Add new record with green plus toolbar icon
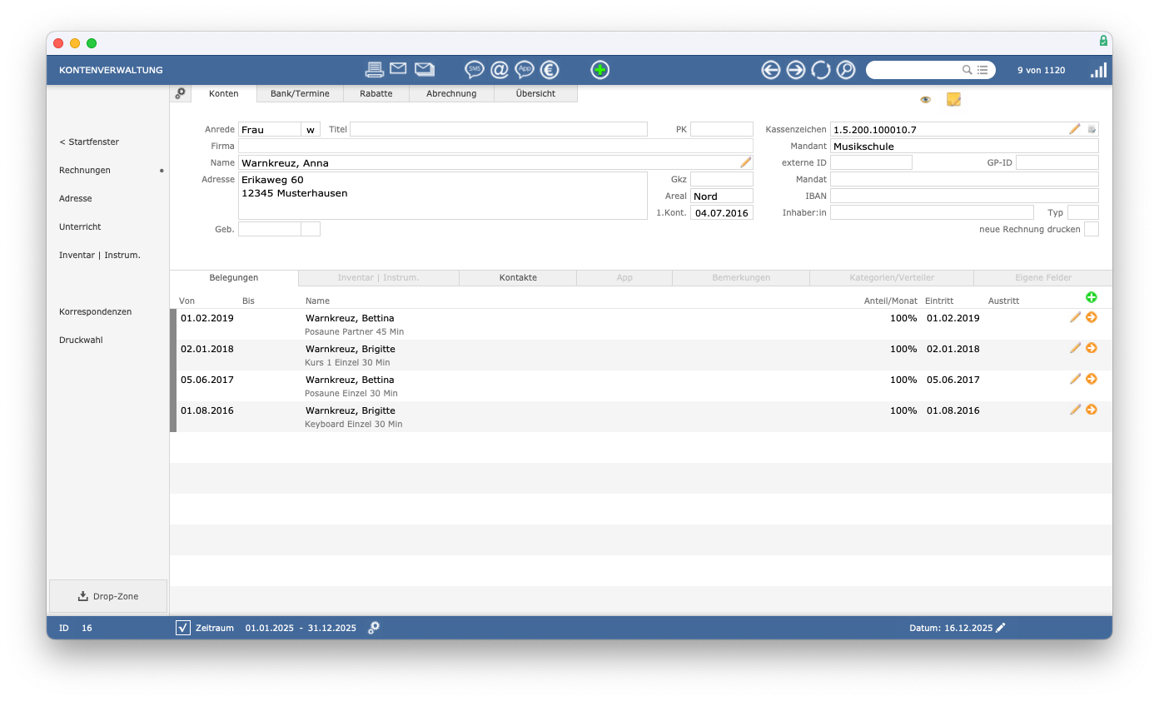The width and height of the screenshot is (1159, 701). click(599, 70)
